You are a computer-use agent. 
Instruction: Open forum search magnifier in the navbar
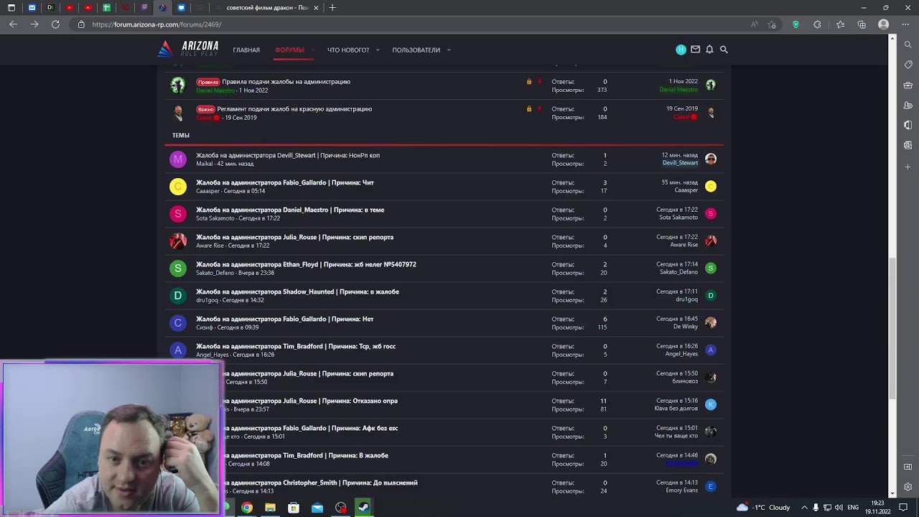pos(724,50)
